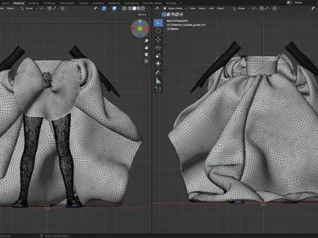Image resolution: width=318 pixels, height=238 pixels.
Task: Select the Rotate tool
Action: (x=158, y=48)
